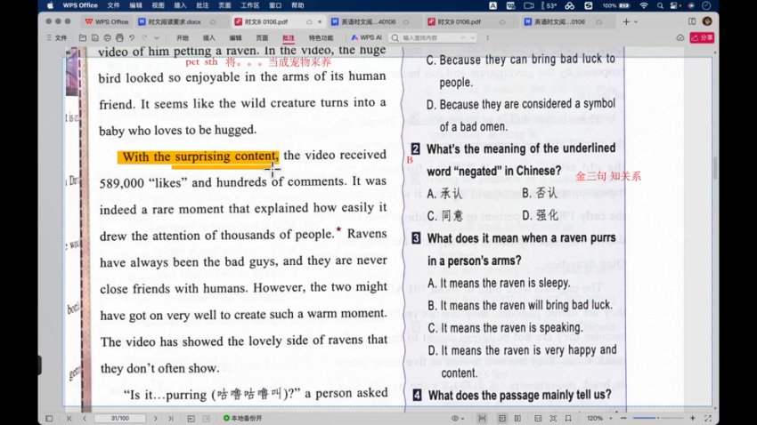Viewport: 757px width, 425px height.
Task: Click the WPS AI button
Action: point(366,38)
